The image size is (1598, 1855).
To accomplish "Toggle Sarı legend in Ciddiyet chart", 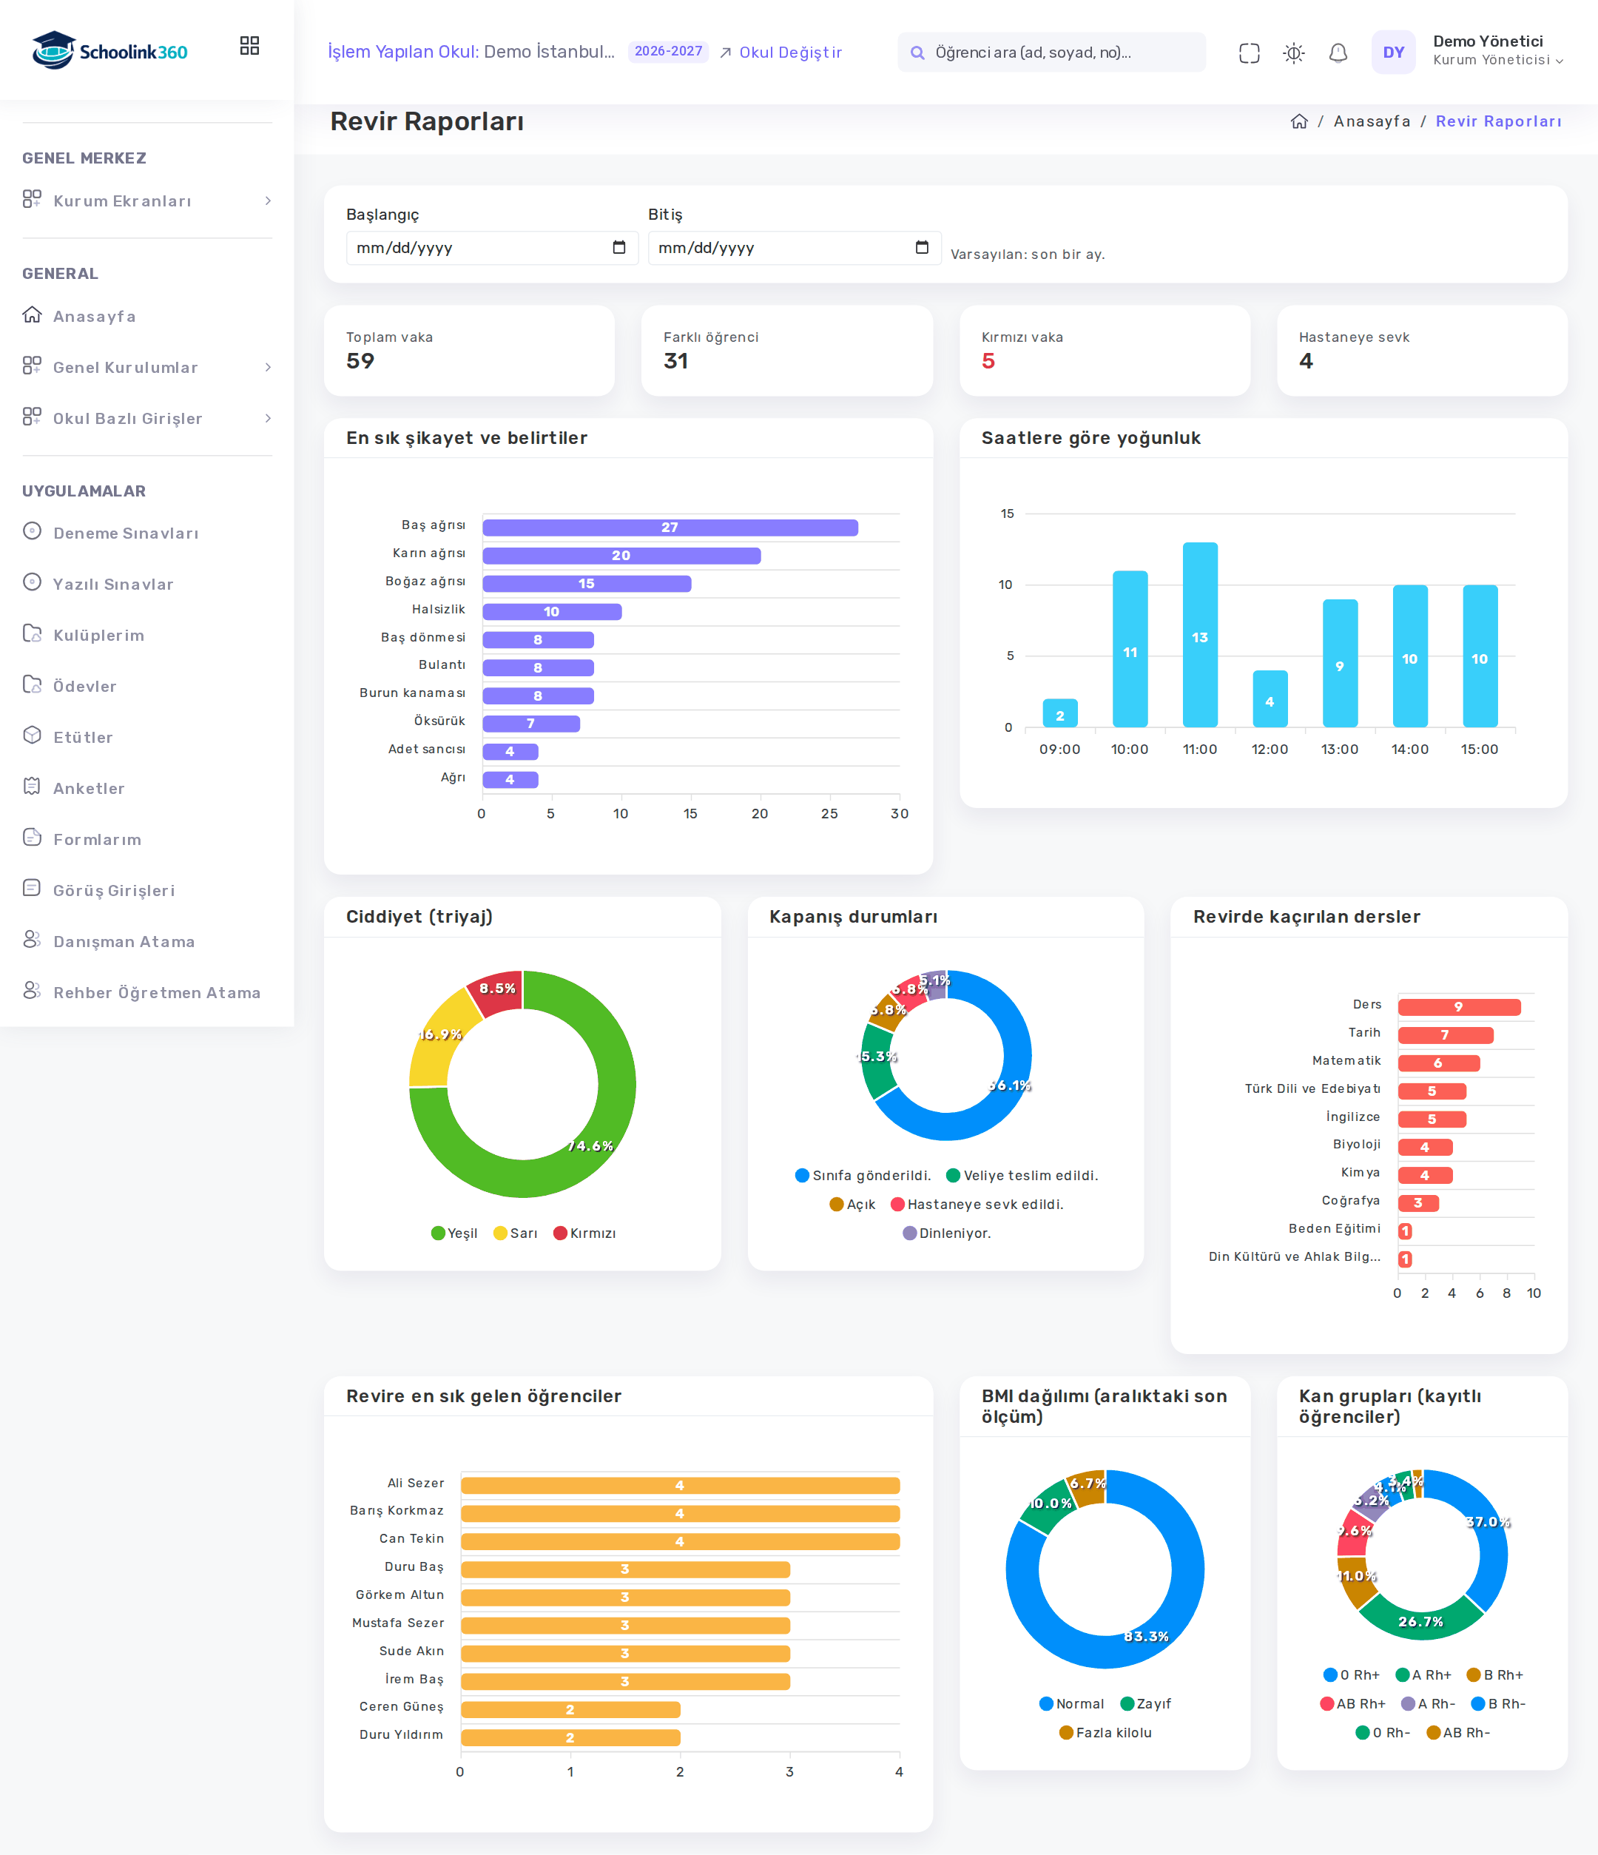I will coord(516,1233).
